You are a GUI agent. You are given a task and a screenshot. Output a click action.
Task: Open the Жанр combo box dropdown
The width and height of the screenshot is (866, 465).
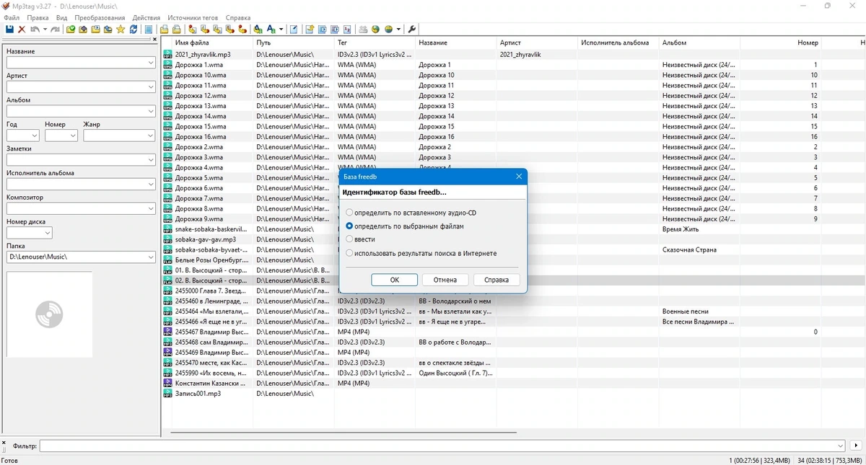point(150,135)
